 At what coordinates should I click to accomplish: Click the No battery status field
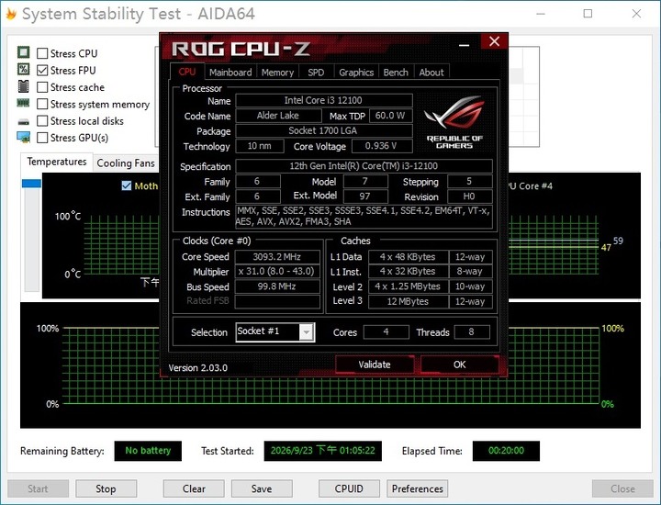(x=148, y=451)
